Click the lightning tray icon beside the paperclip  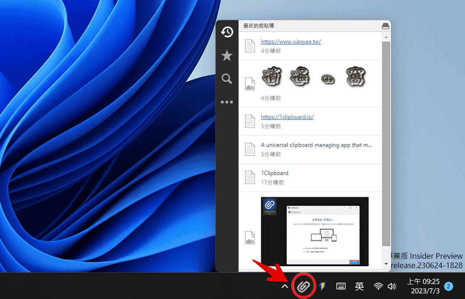tap(322, 286)
